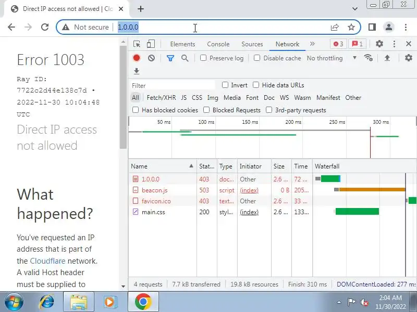Toggle the network filter funnel icon
This screenshot has height=312, width=417.
(170, 58)
